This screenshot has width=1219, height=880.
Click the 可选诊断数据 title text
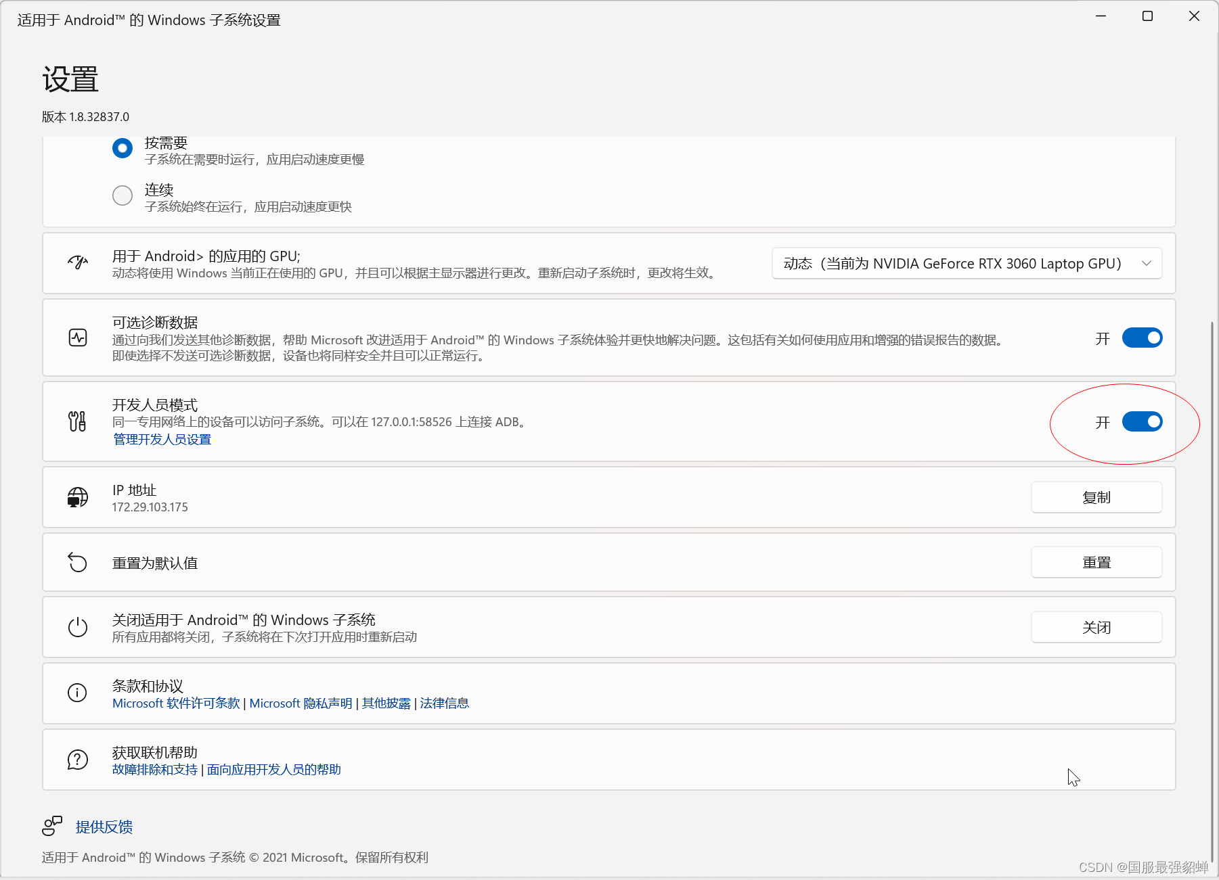[155, 322]
